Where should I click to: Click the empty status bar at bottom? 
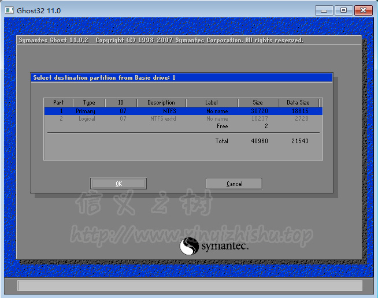coord(190,285)
